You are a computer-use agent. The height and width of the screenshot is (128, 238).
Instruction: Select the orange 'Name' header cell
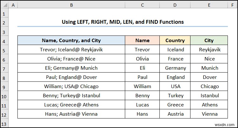point(142,40)
